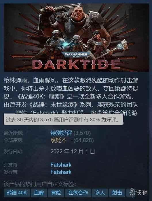Screen dimensions: 152x201
Task: Click the review tooltip about 3,570 reviews
Action: tap(64, 120)
